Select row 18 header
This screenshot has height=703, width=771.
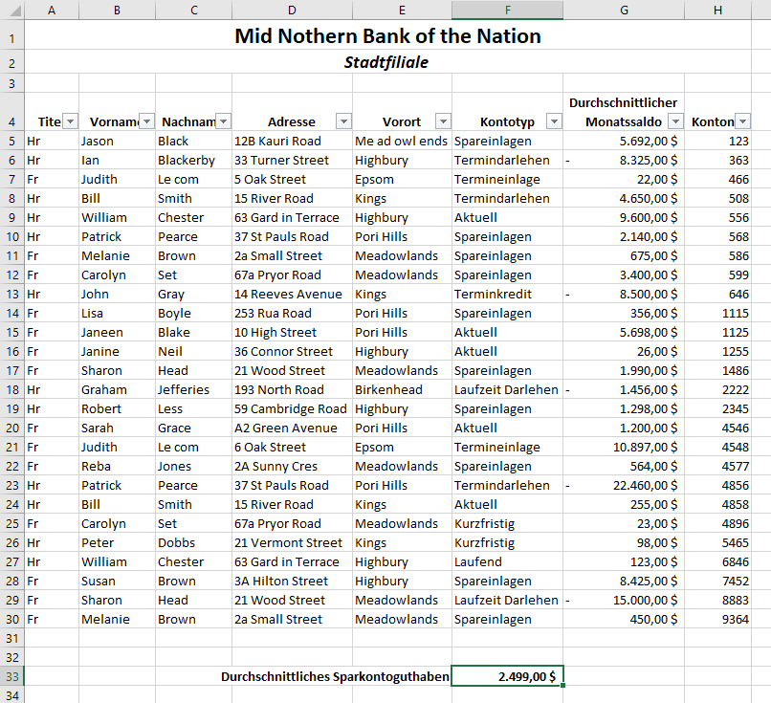[12, 389]
